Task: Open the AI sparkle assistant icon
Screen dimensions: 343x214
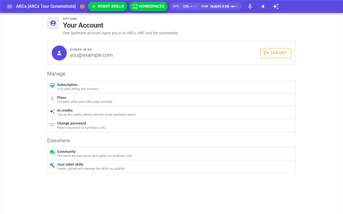Action: pos(276,6)
